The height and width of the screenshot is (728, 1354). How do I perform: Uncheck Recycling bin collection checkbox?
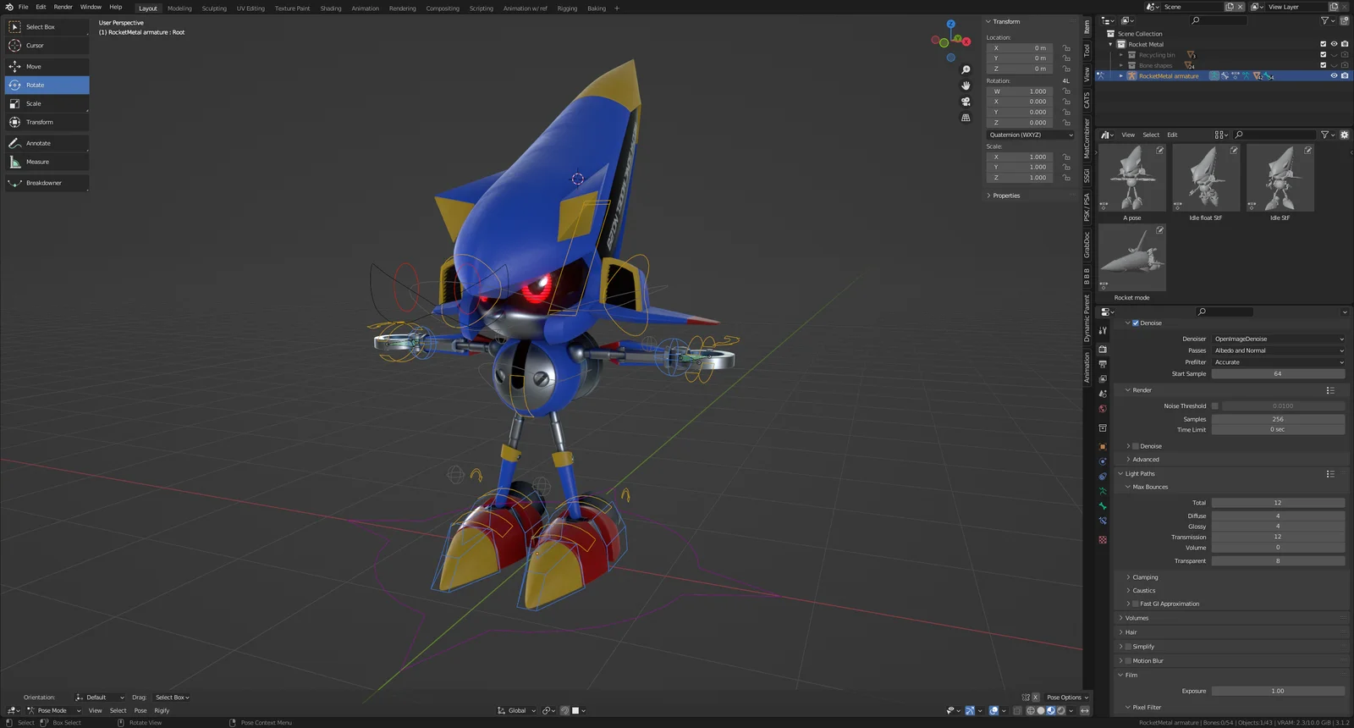pos(1324,55)
